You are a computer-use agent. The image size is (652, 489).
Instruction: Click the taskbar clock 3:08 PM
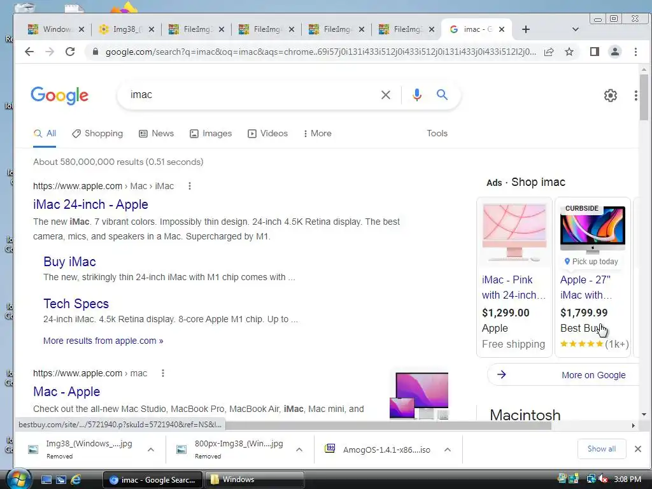627,479
